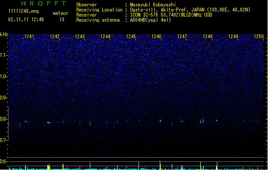Click the 1.0 kHz axis label
This screenshot has width=268, height=170.
point(3,76)
